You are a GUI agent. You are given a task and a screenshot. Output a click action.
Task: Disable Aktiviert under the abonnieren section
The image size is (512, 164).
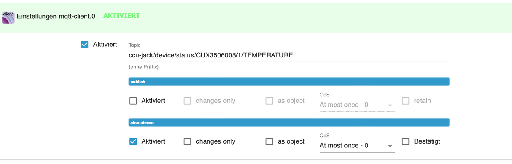133,141
